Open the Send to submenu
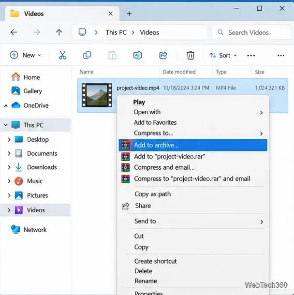 tap(193, 221)
